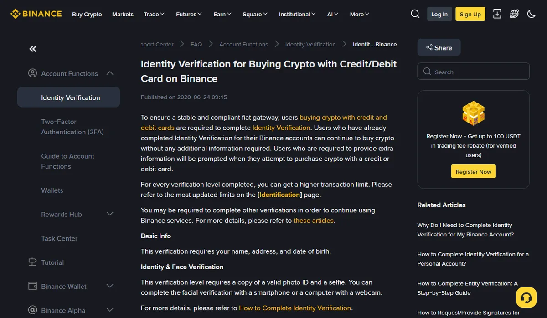Click the Tutorial signpost icon
This screenshot has height=318, width=547.
pyautogui.click(x=32, y=262)
